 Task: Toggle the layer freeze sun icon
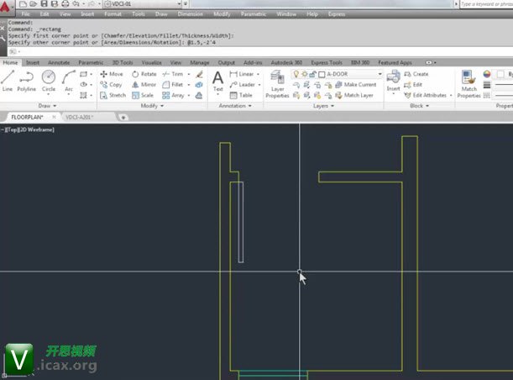[x=306, y=74]
